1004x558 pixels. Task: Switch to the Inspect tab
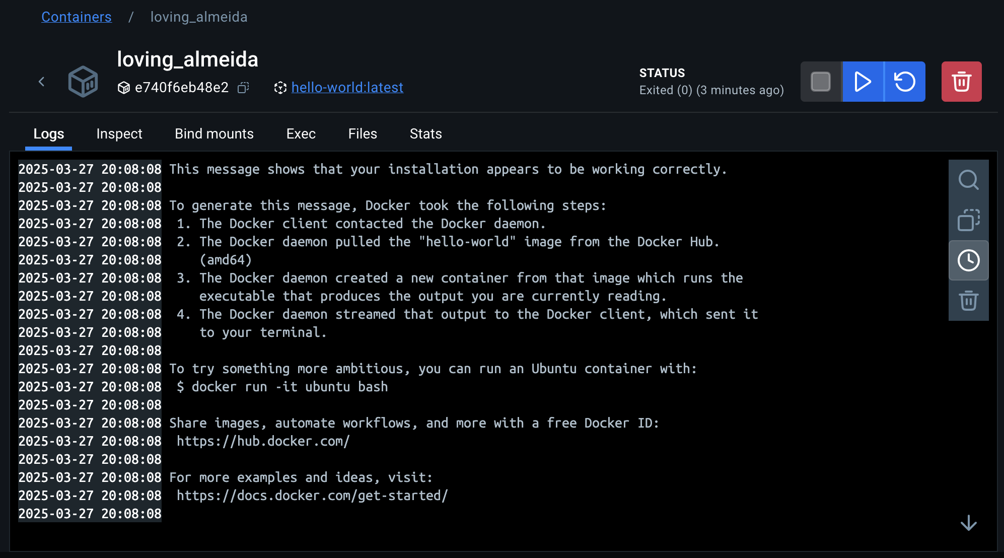(x=119, y=134)
